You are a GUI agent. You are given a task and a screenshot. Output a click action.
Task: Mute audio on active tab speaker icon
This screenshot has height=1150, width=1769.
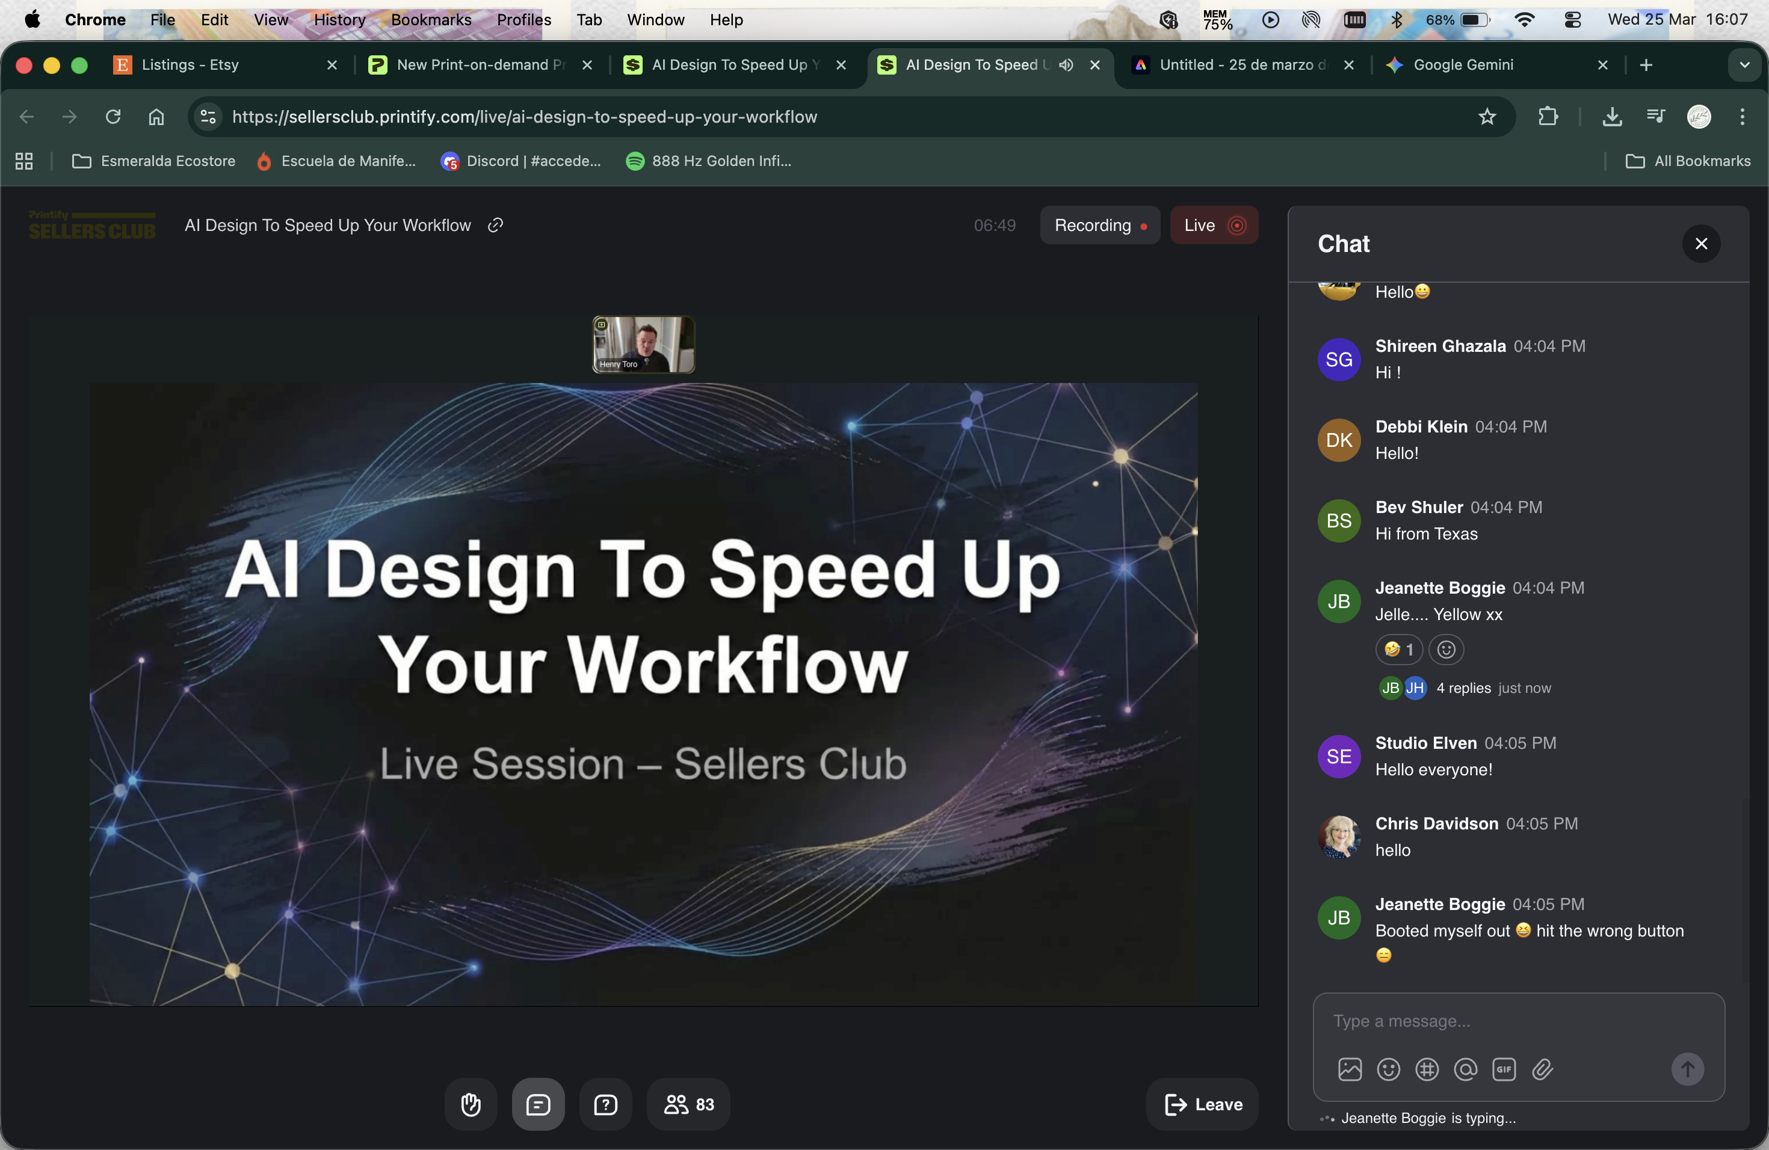click(x=1066, y=64)
